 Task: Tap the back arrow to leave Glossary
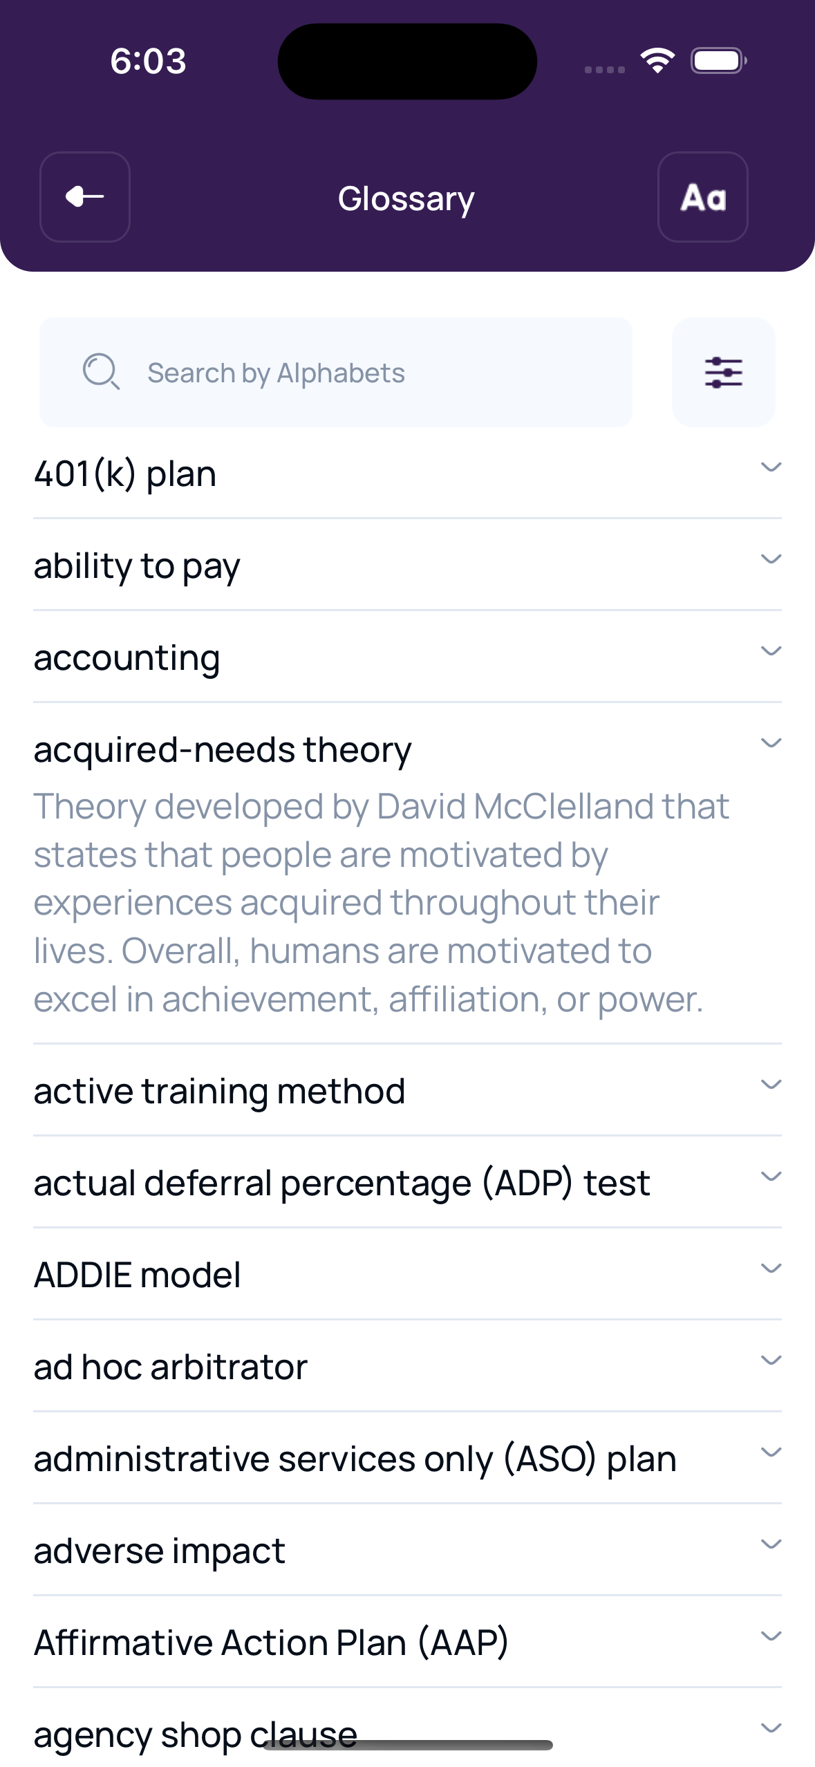84,197
